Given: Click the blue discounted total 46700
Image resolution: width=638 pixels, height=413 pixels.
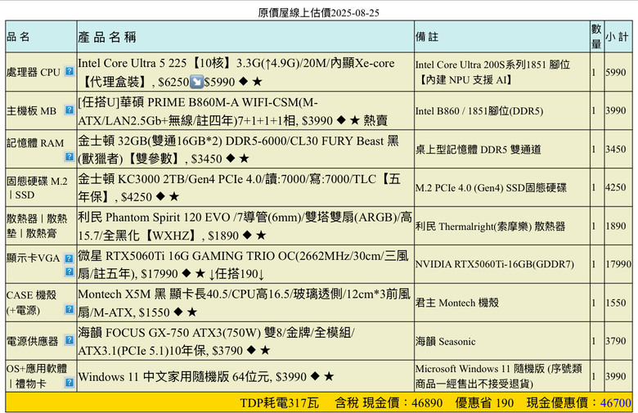Looking at the screenshot, I should pyautogui.click(x=616, y=403).
